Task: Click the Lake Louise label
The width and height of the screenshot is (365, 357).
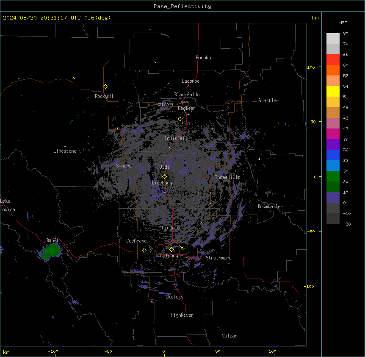Action: 8,205
